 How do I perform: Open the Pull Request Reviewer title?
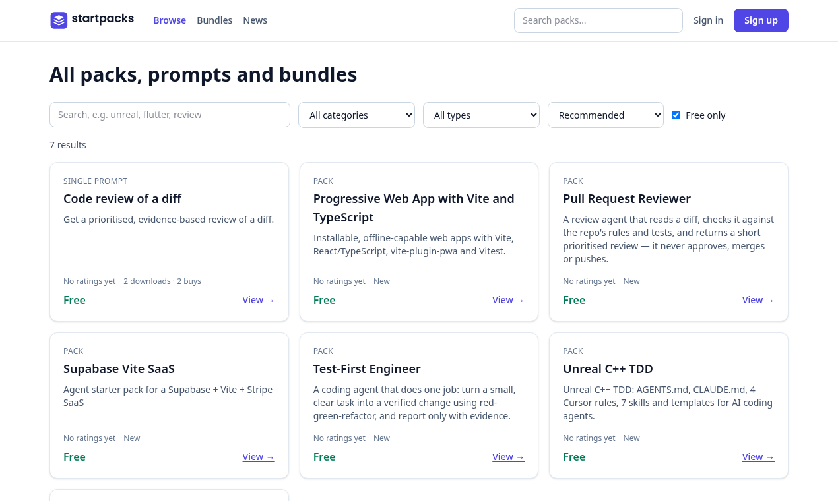coord(627,199)
